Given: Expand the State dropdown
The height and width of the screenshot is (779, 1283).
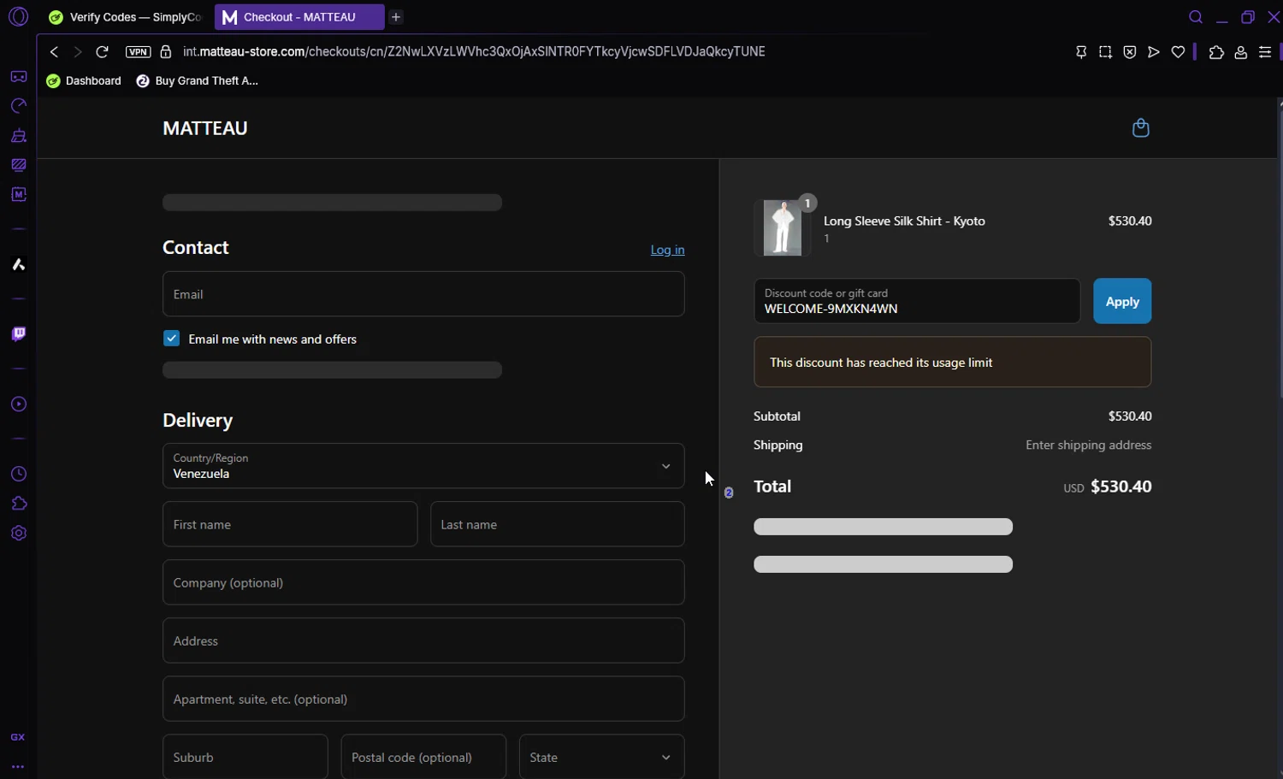Looking at the screenshot, I should 601,757.
